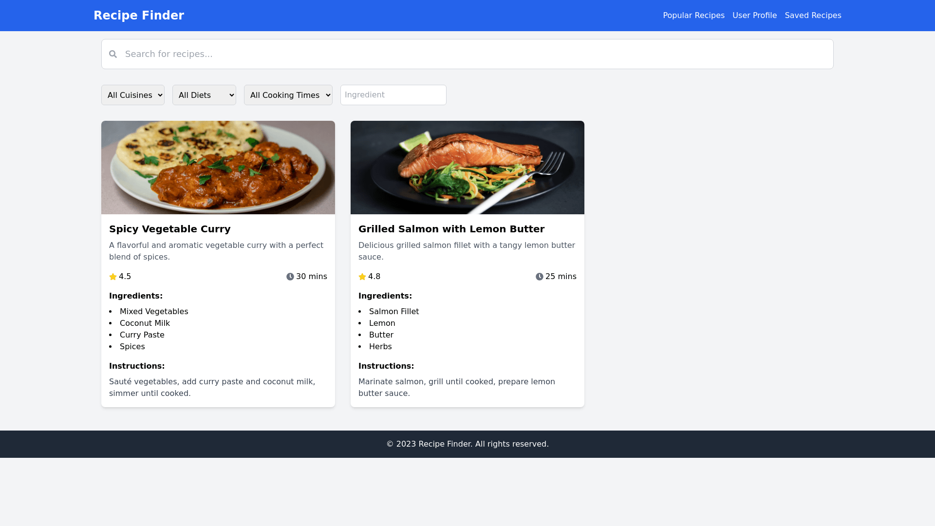Click the search magnifier icon
The image size is (935, 526).
pyautogui.click(x=113, y=54)
